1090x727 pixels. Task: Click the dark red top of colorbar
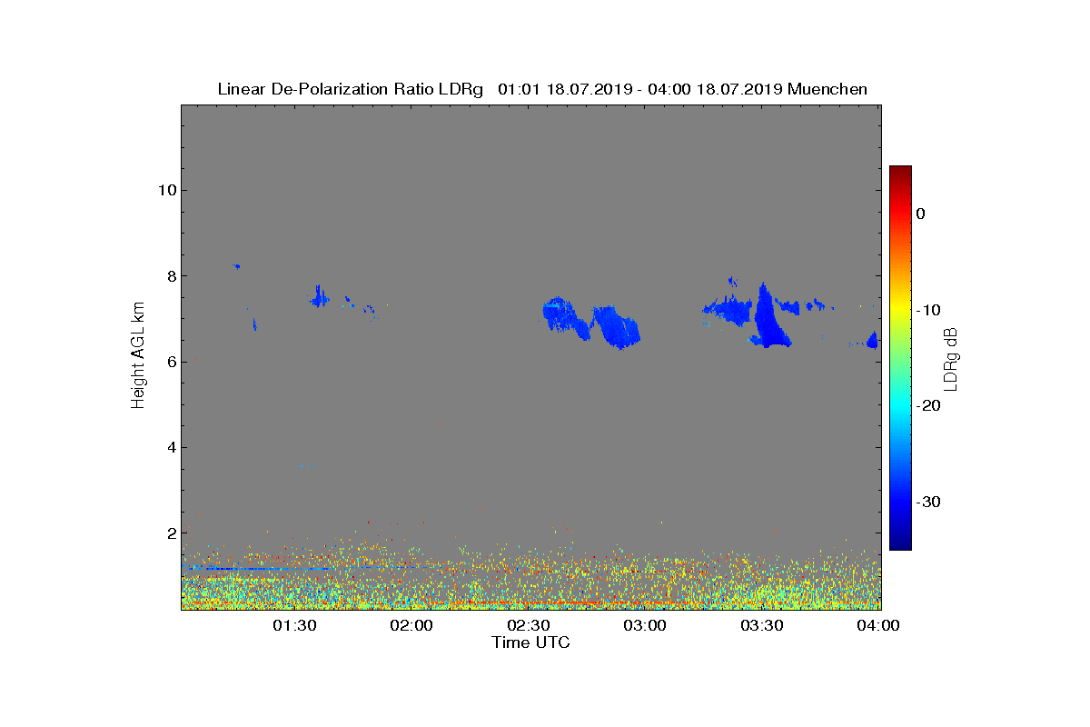[x=900, y=171]
